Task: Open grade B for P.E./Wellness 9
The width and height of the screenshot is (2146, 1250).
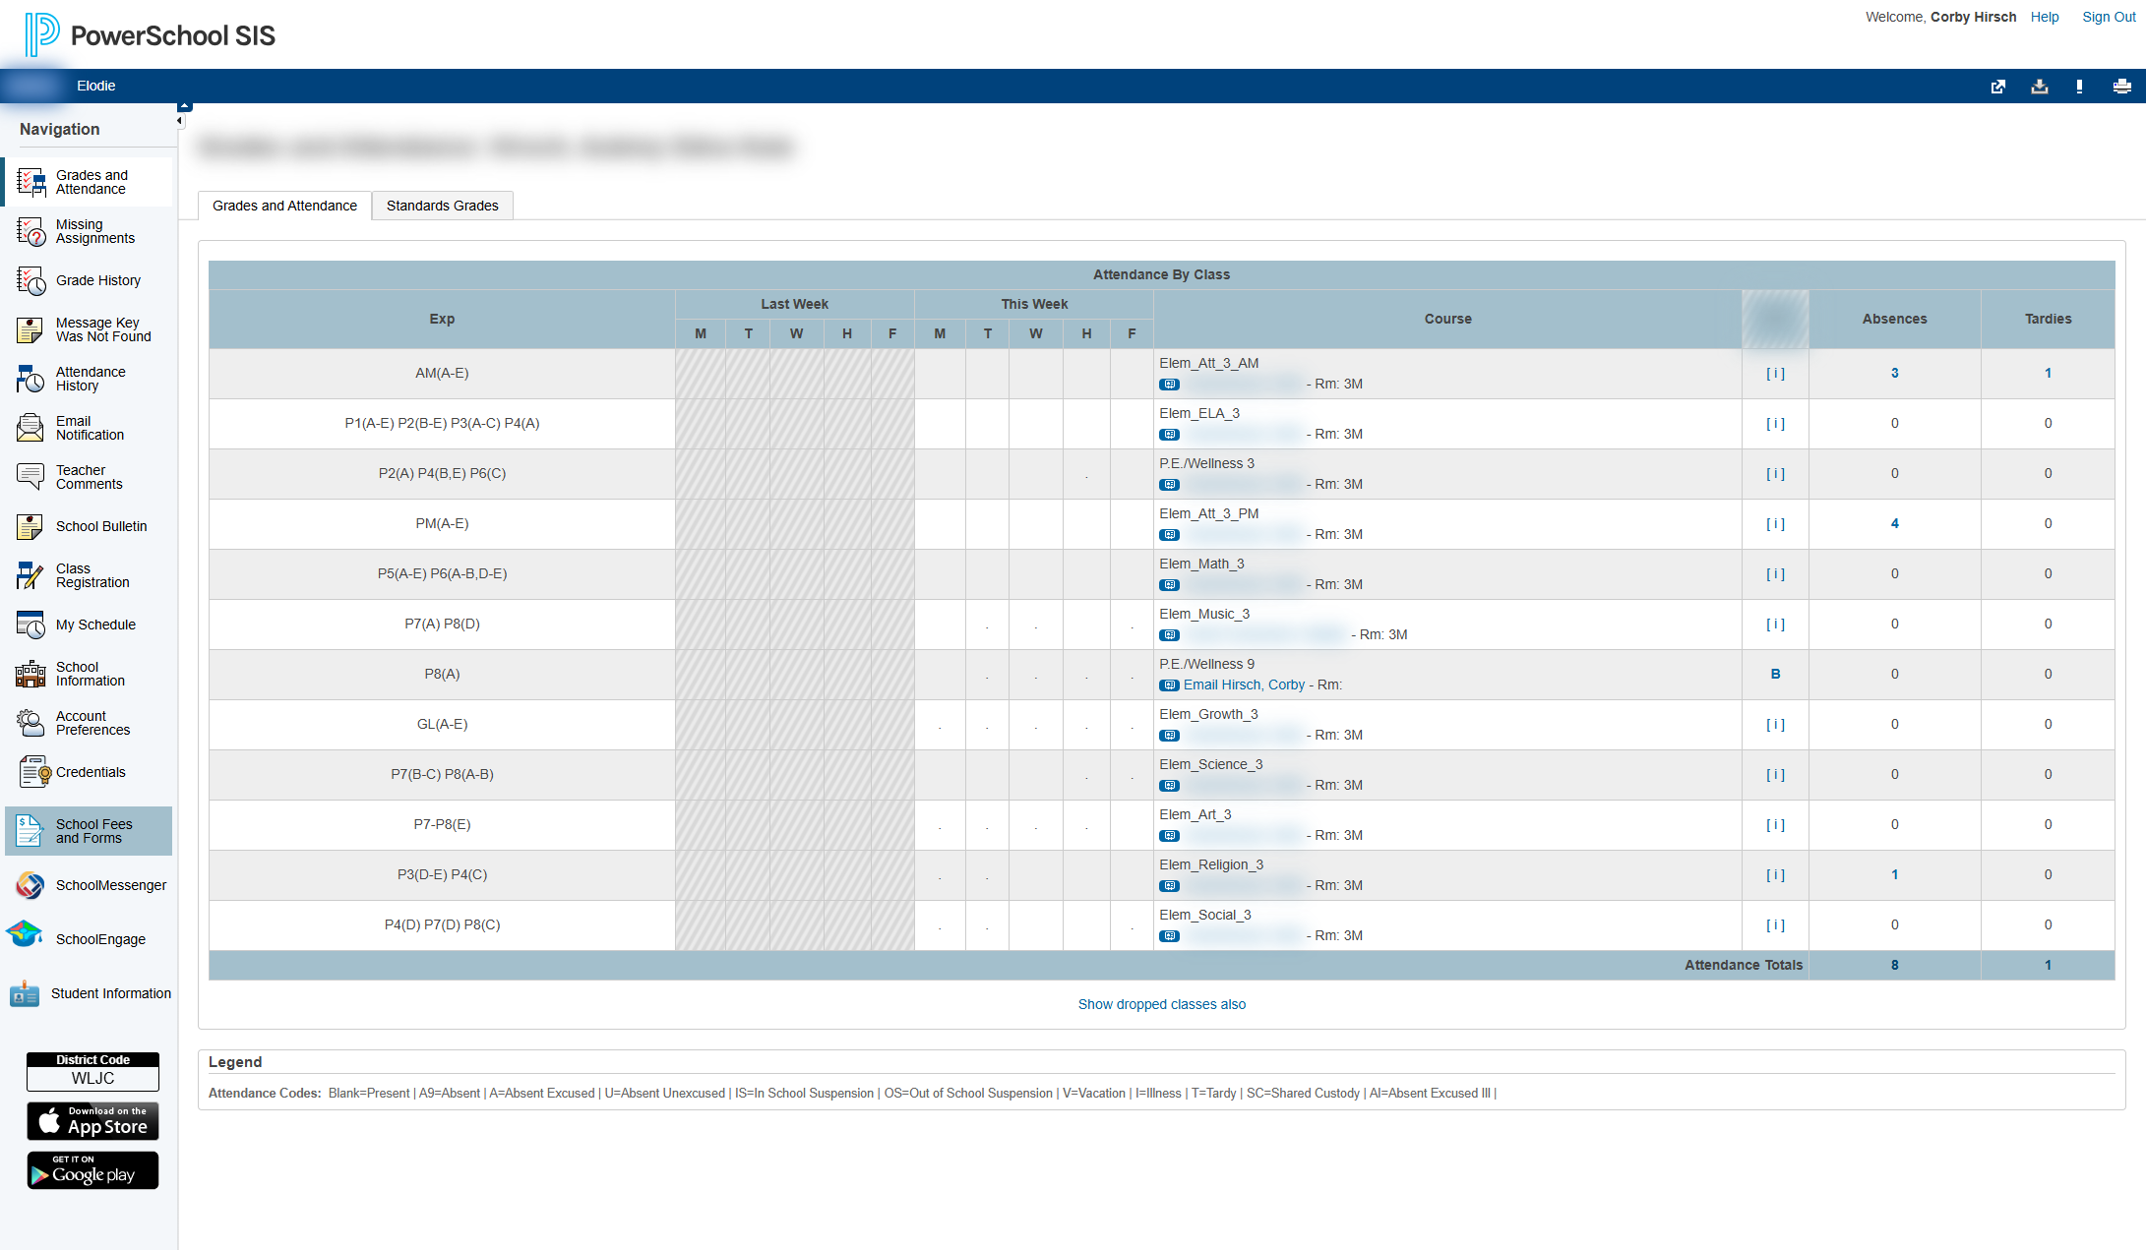Action: (1775, 674)
